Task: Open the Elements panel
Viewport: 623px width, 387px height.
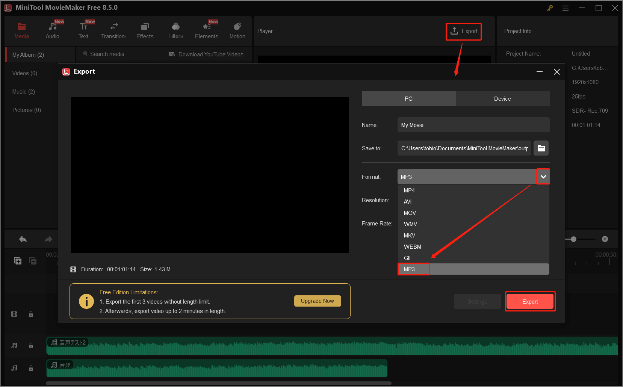Action: pos(206,30)
